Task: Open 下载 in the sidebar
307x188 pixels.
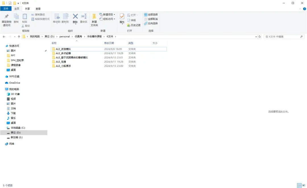Action: 11,113
